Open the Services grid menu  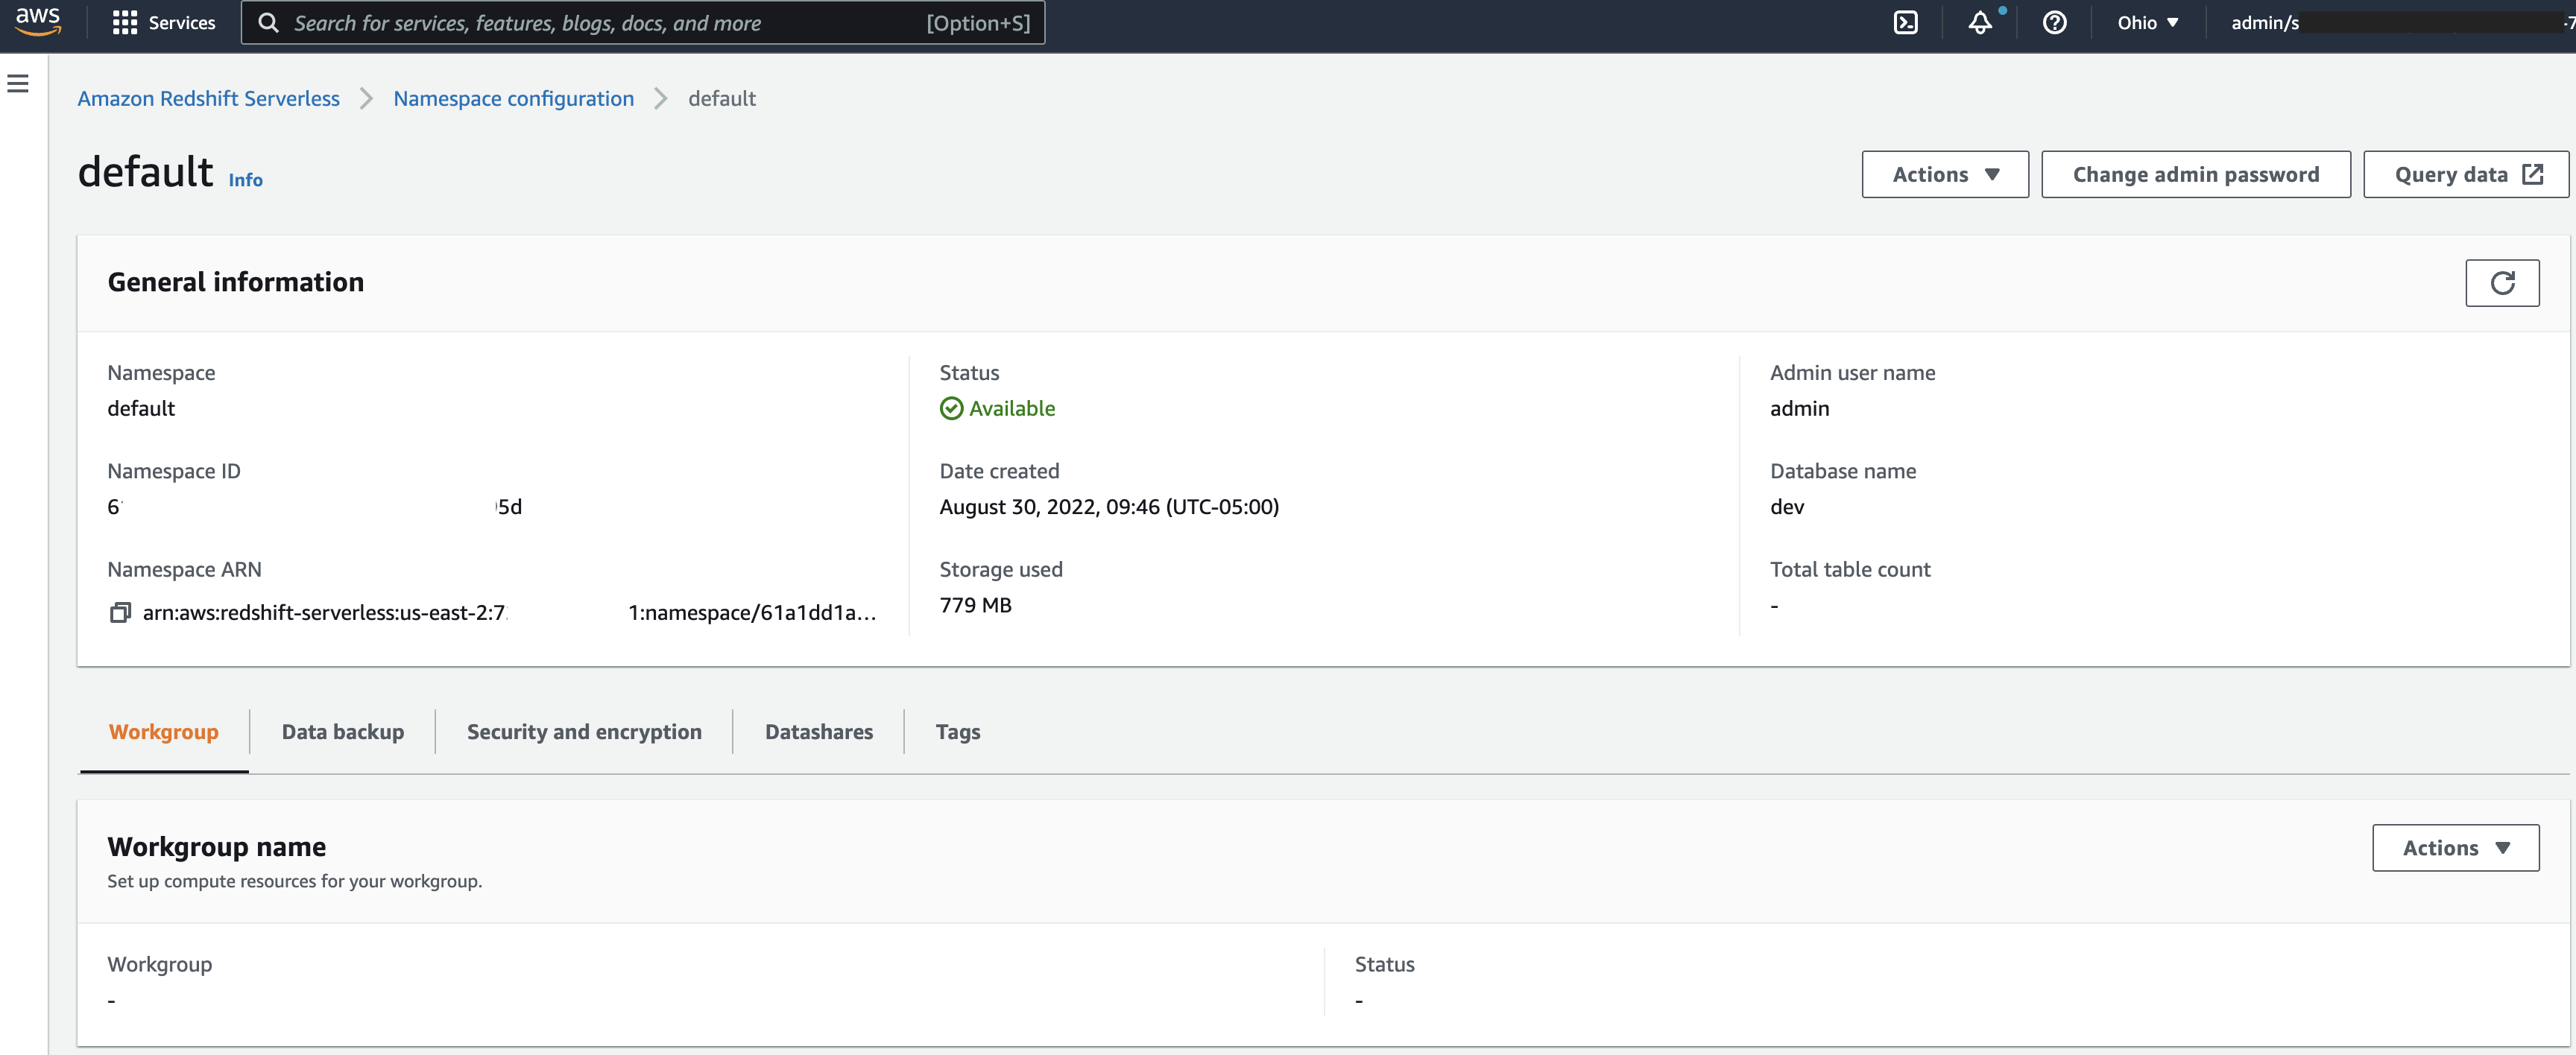coord(164,22)
